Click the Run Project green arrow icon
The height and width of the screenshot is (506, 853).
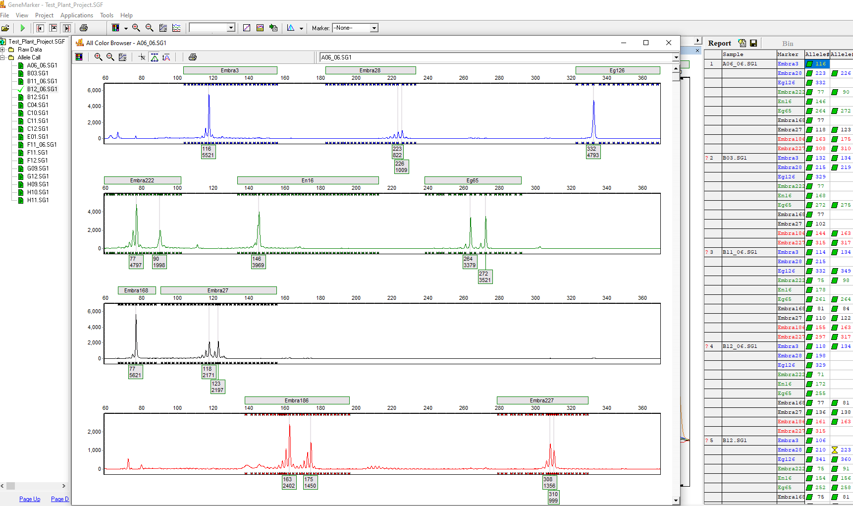pos(22,28)
